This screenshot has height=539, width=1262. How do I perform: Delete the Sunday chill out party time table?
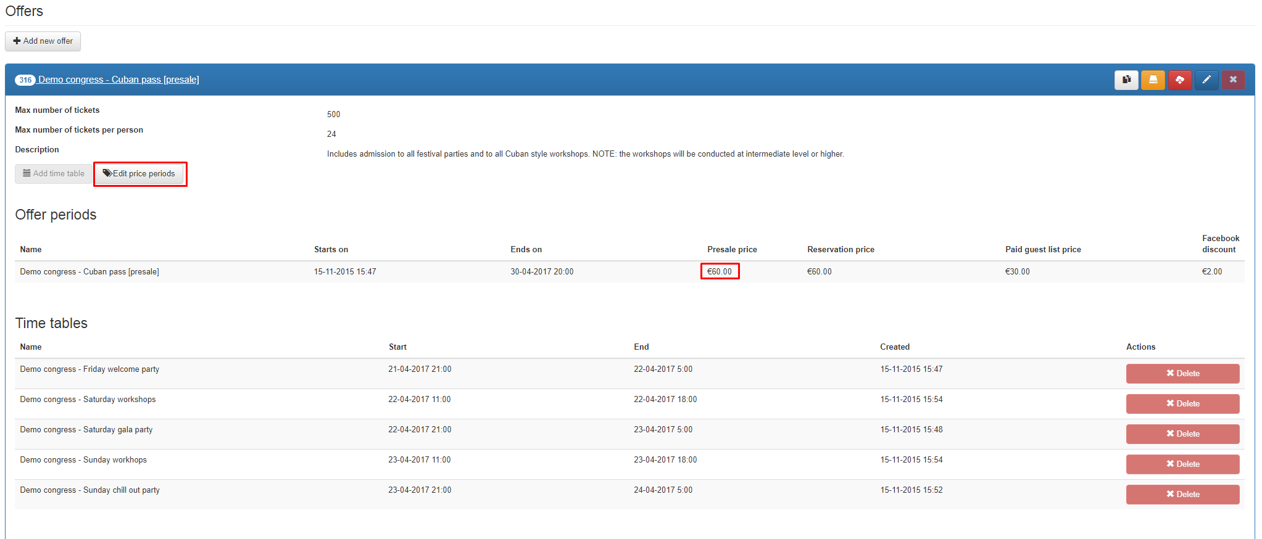point(1182,494)
